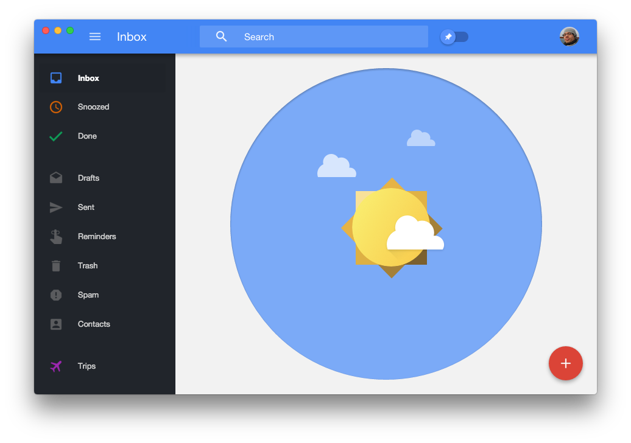Select the Inbox label in sidebar

tap(88, 78)
